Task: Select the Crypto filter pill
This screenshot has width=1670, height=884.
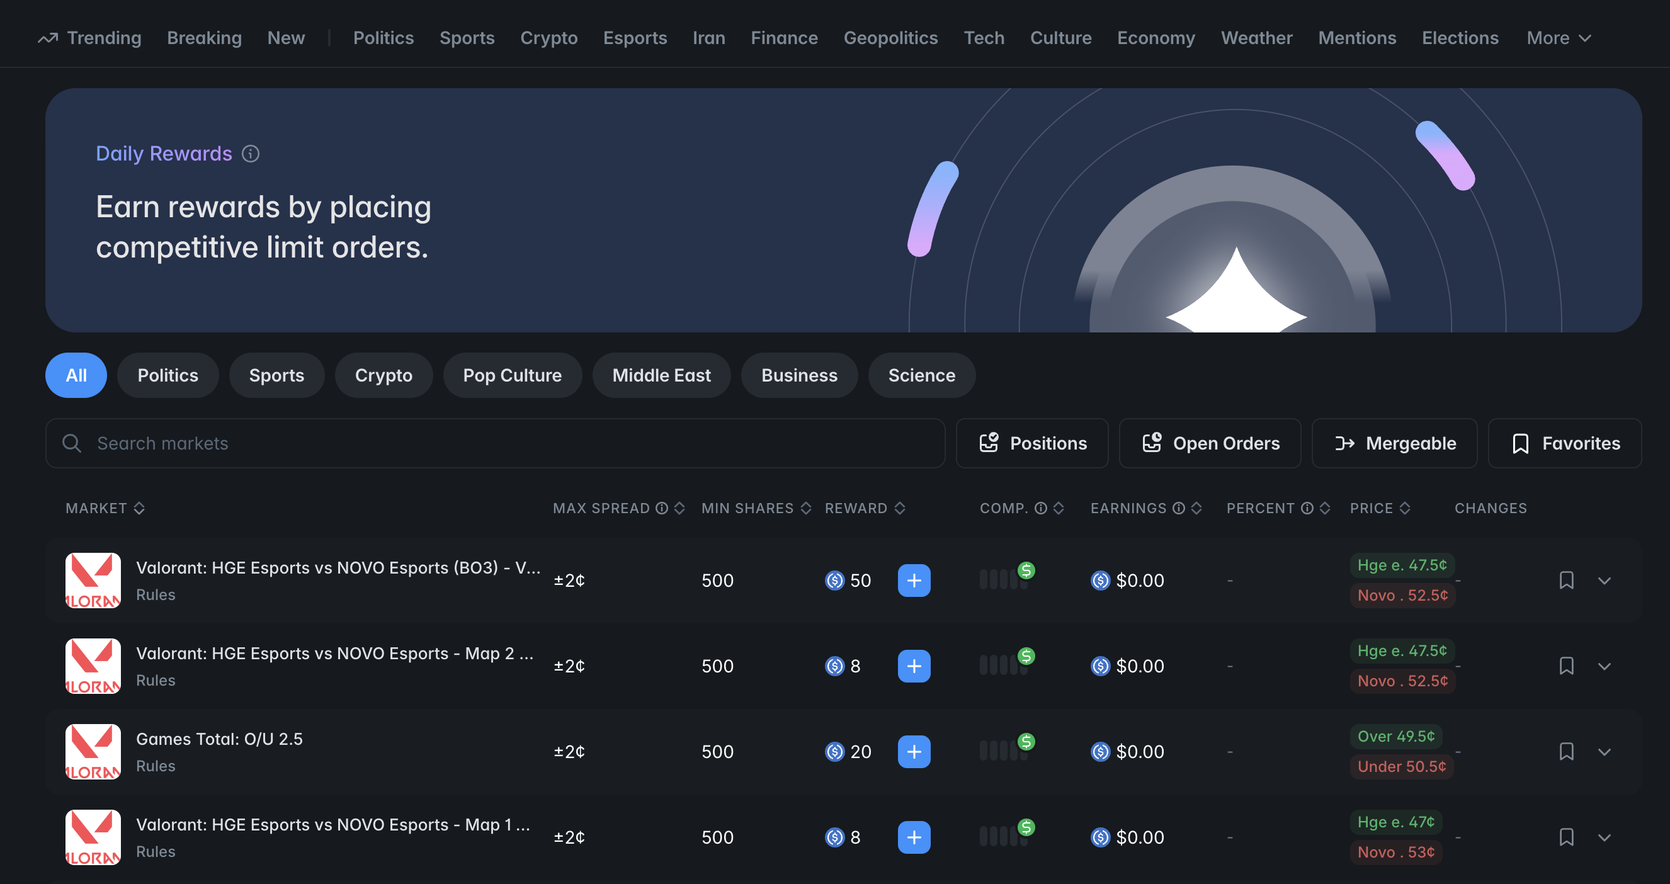Action: click(383, 375)
